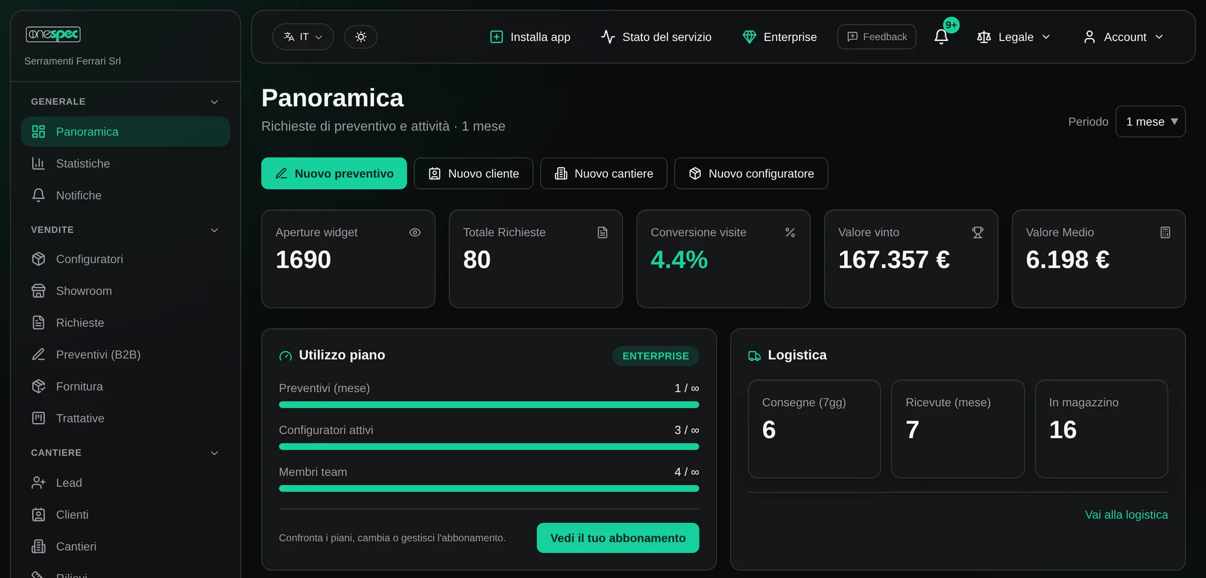Click the Installa app plus icon

click(x=496, y=37)
